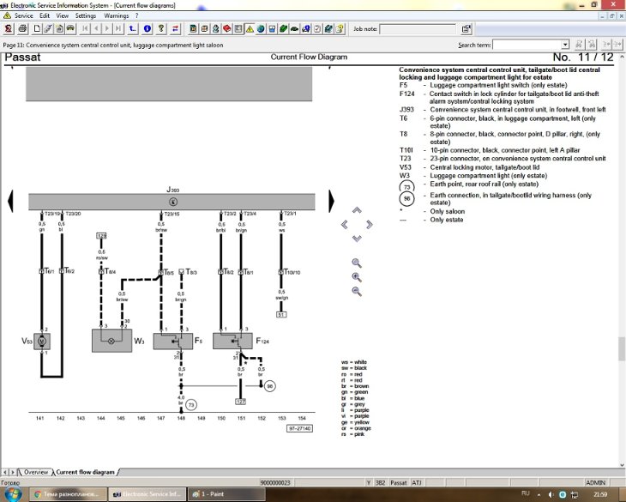This screenshot has height=502, width=626.
Task: Open Chrome window in taskbar
Action: [x=69, y=494]
